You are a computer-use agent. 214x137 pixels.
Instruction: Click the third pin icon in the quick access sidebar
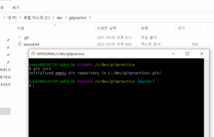point(8,55)
